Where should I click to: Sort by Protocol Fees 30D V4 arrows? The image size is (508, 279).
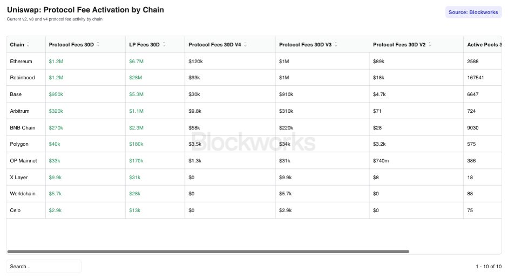pos(245,44)
